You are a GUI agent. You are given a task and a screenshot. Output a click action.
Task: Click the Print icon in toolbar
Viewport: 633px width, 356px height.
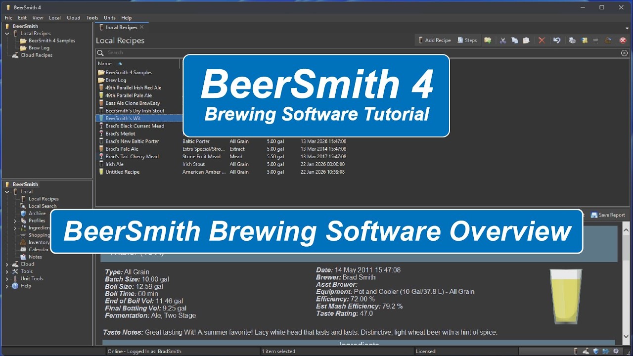572,40
